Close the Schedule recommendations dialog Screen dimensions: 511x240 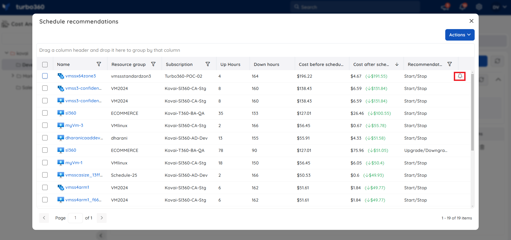pos(471,21)
